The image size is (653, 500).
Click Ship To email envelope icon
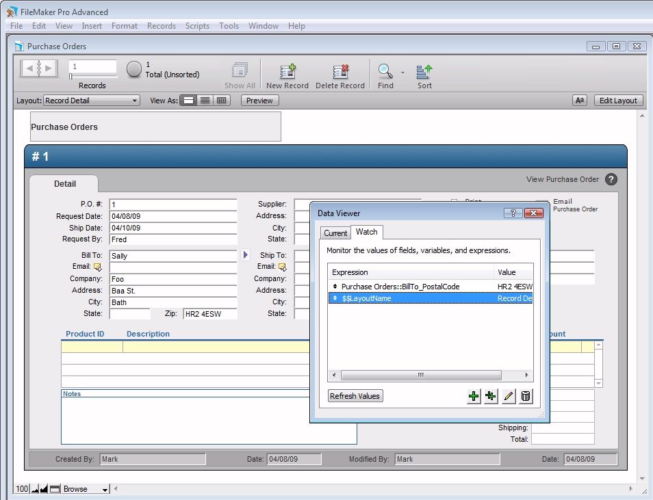(282, 267)
